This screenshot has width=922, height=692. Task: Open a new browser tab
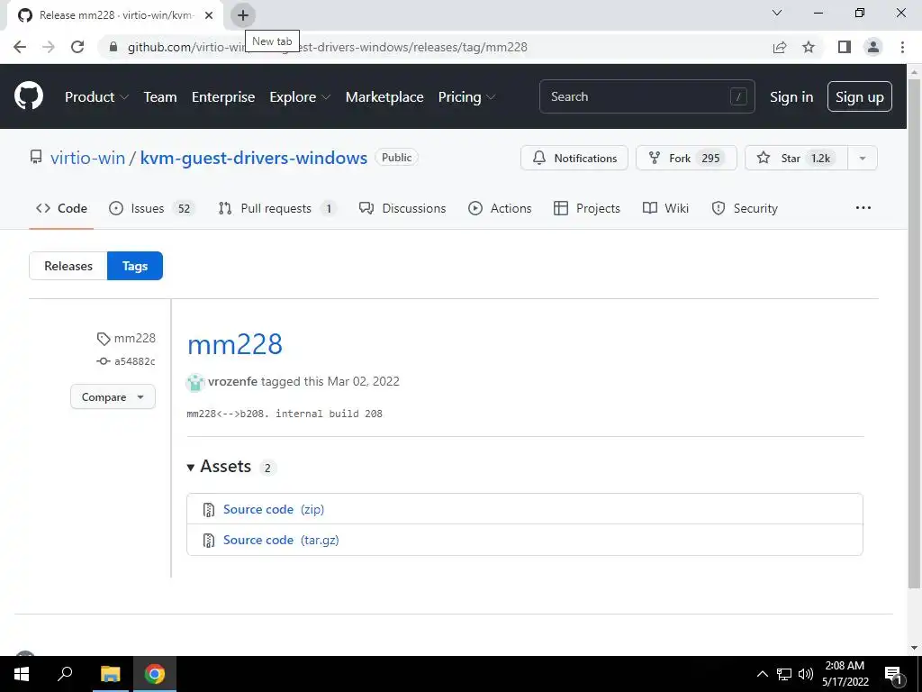[x=243, y=15]
